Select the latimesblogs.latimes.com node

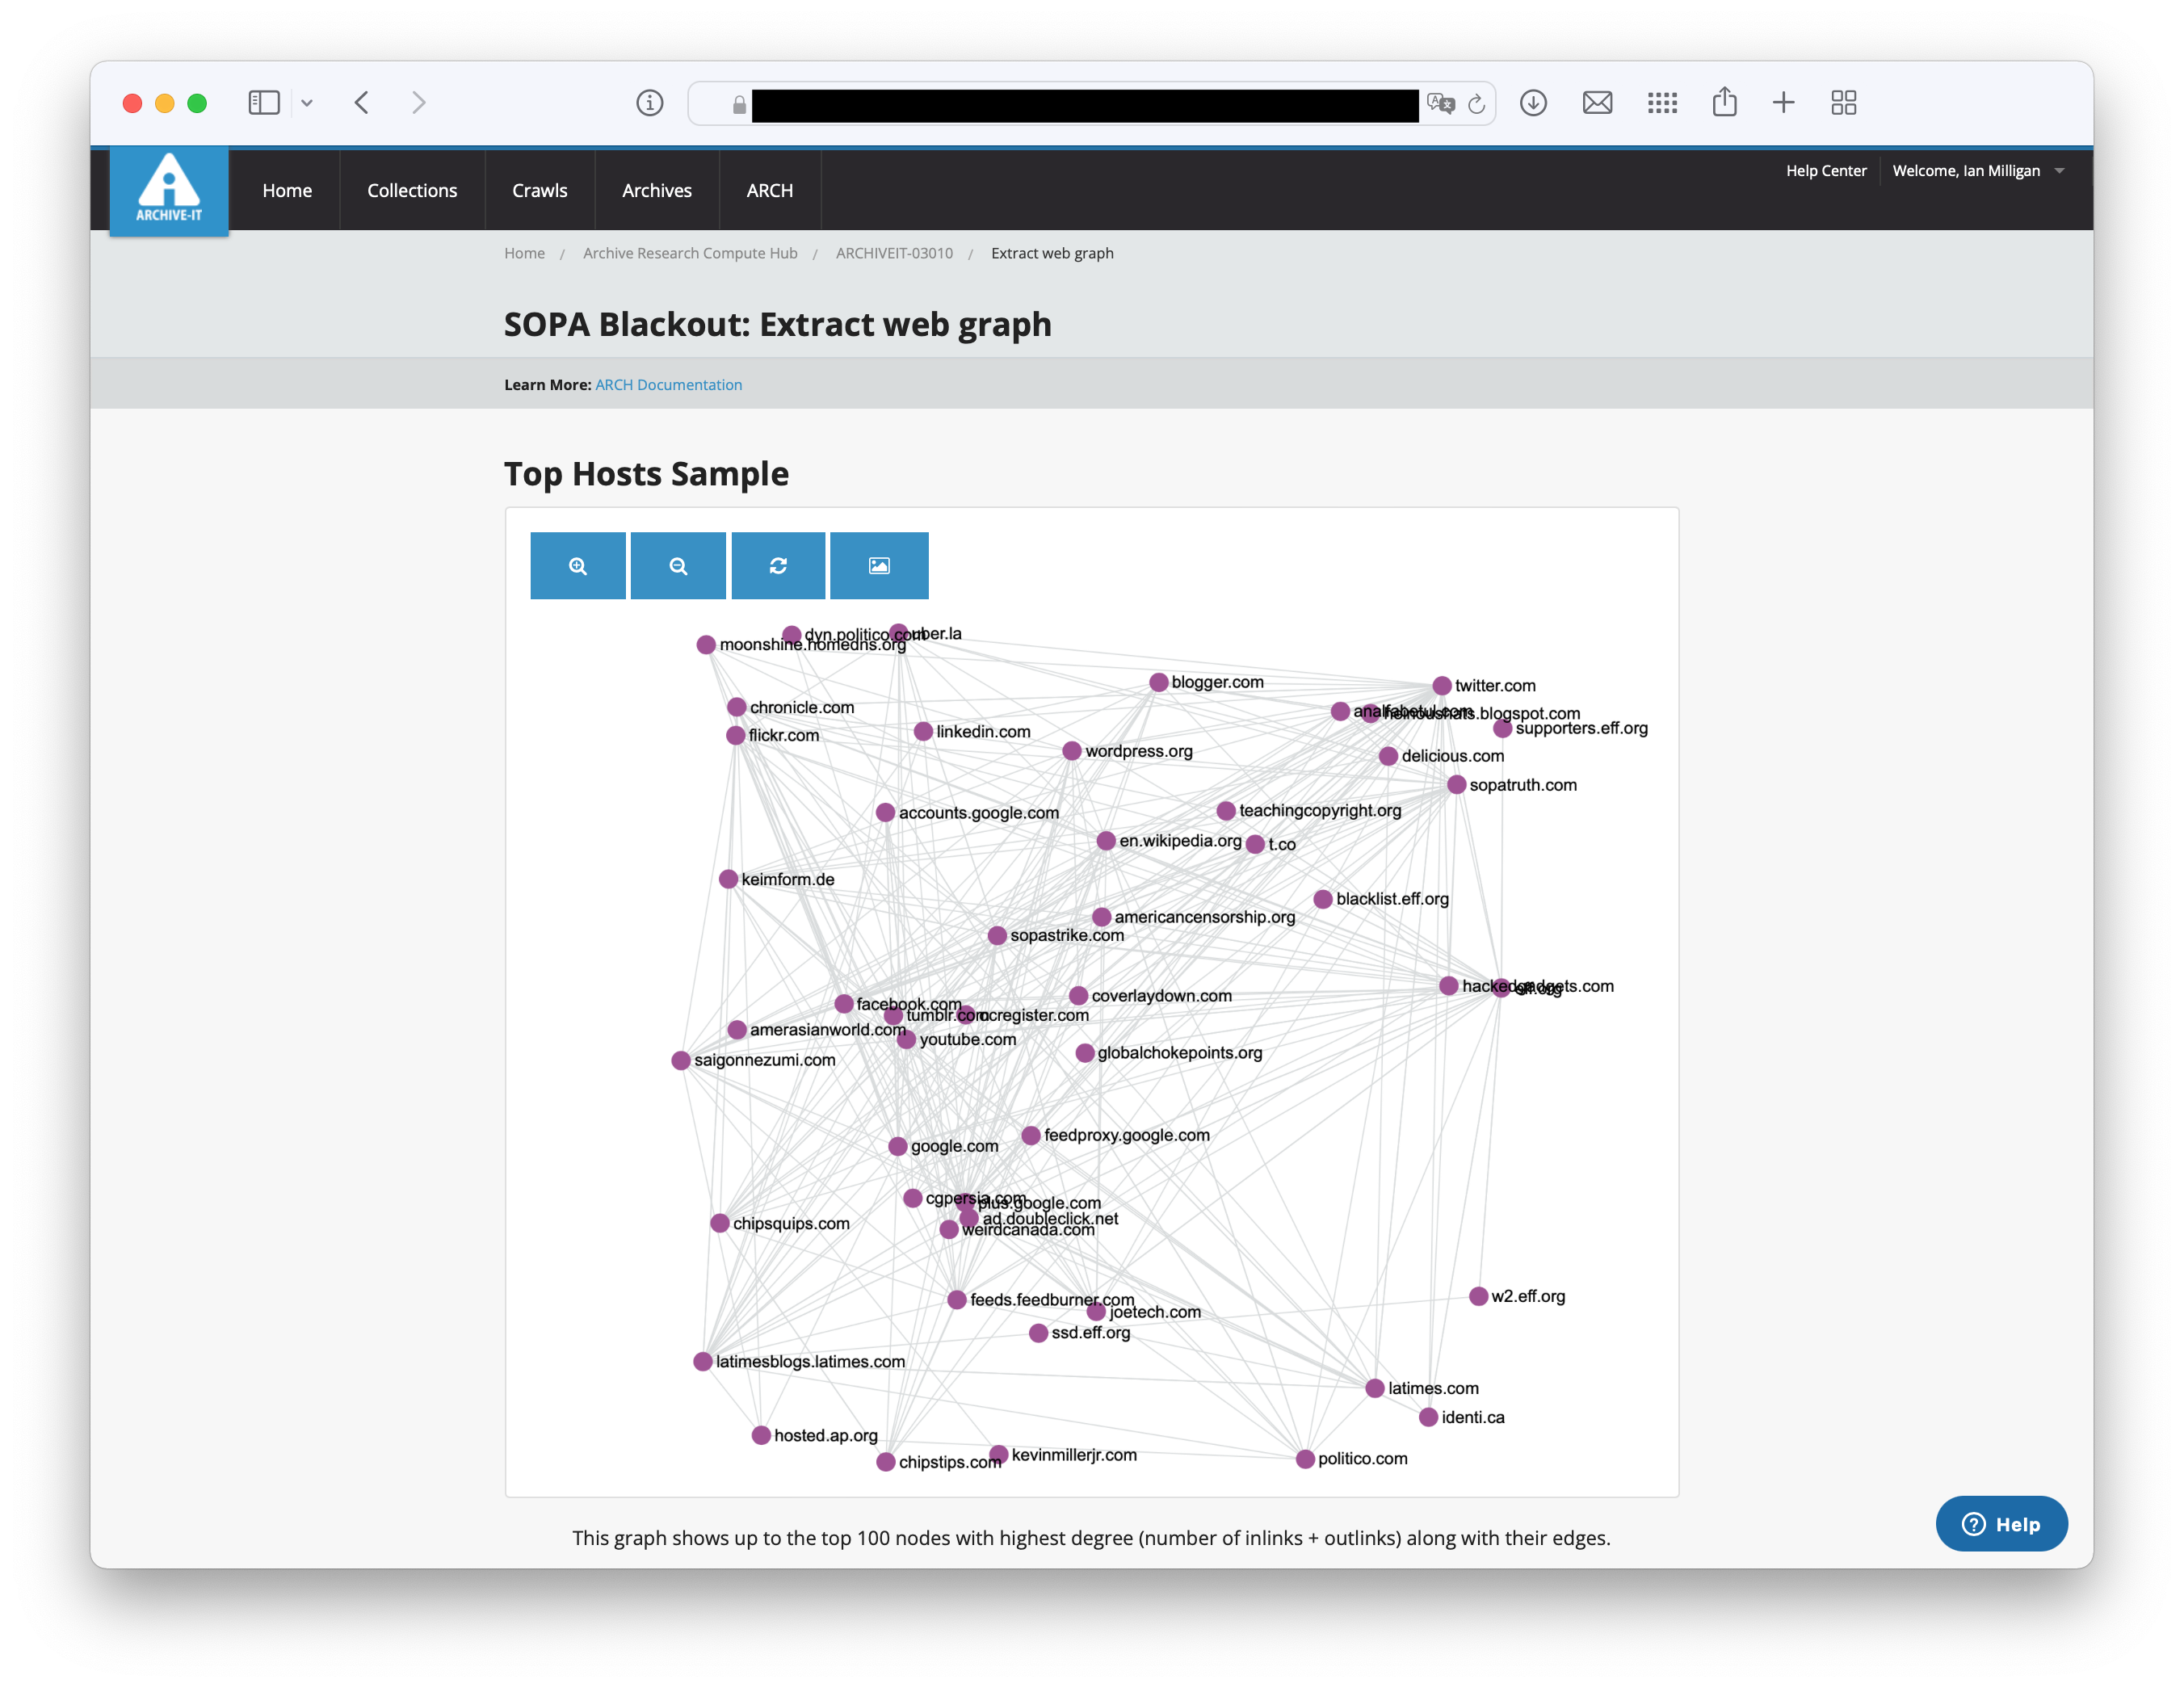[x=702, y=1361]
